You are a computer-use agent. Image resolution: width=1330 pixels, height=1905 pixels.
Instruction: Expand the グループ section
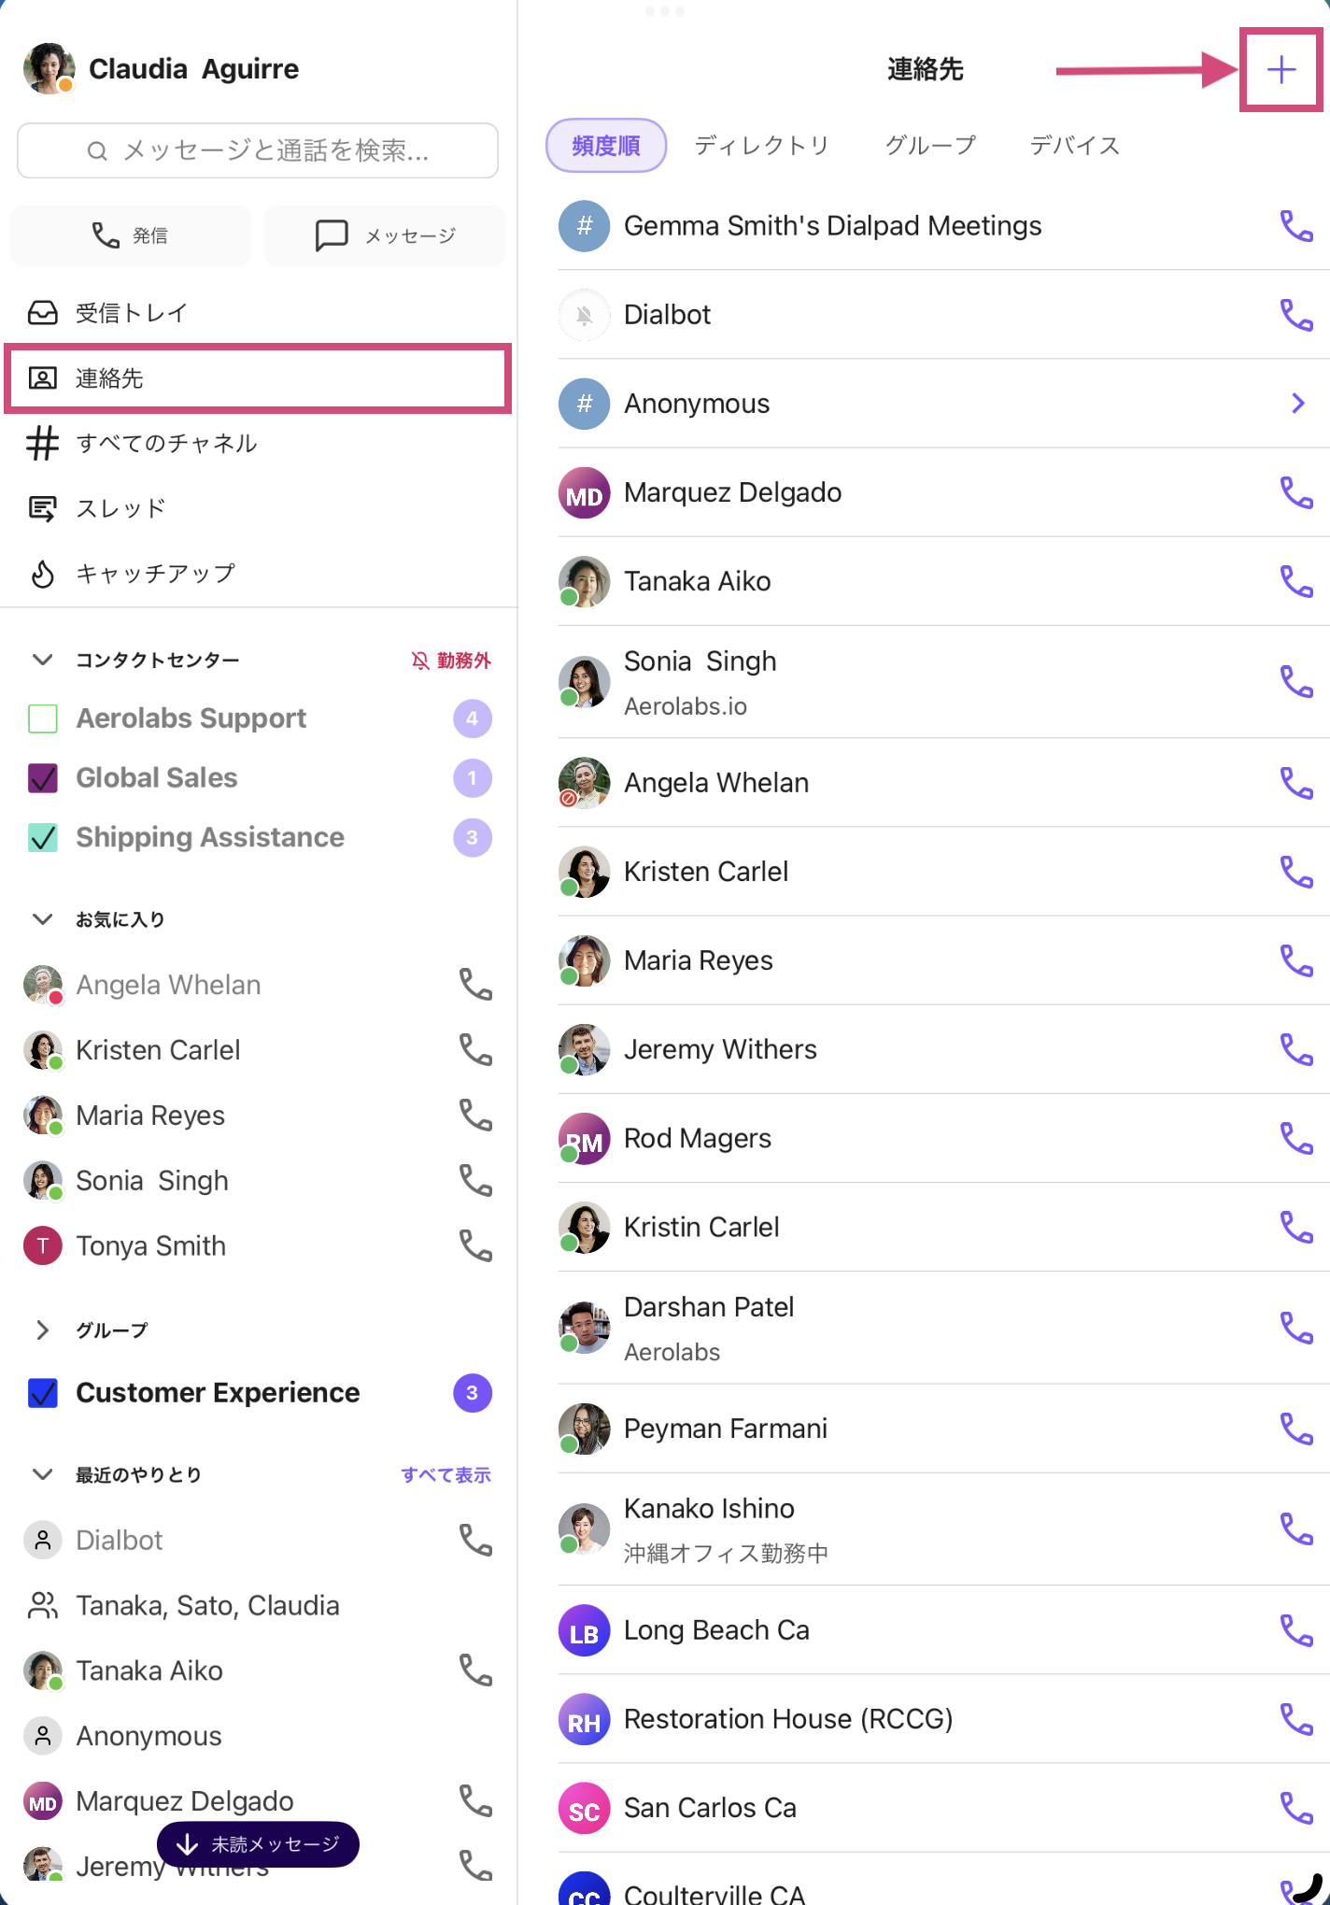coord(42,1329)
